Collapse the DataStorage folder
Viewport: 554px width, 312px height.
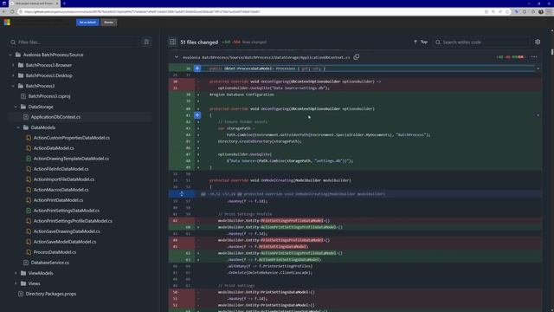(16, 107)
